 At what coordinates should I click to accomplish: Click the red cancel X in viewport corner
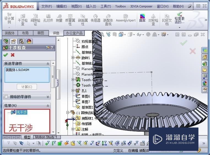pyautogui.click(x=193, y=51)
